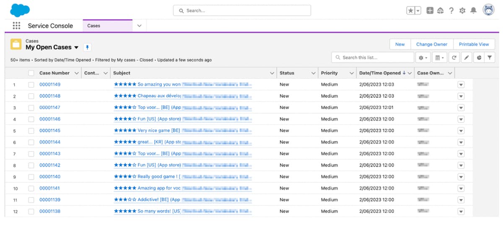
Task: Open row actions menu for case 00001148
Action: (461, 96)
